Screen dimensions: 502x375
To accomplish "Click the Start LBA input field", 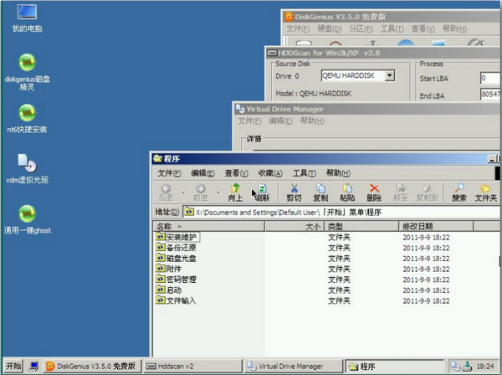I will click(490, 78).
